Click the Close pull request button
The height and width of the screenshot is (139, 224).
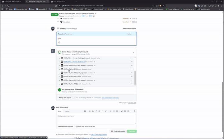pos(118,131)
